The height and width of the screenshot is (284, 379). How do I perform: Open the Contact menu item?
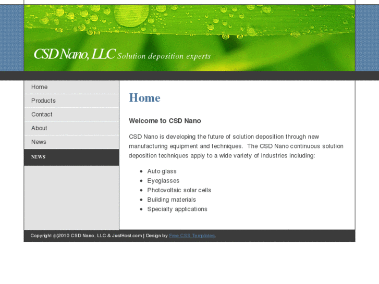click(x=71, y=115)
